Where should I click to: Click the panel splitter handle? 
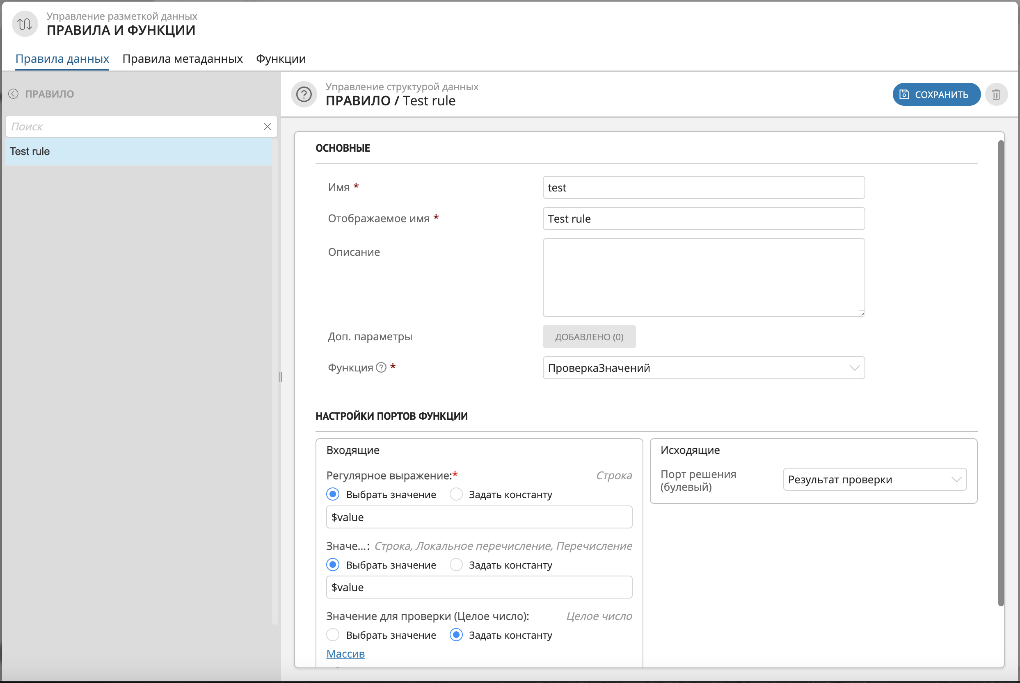[x=281, y=377]
